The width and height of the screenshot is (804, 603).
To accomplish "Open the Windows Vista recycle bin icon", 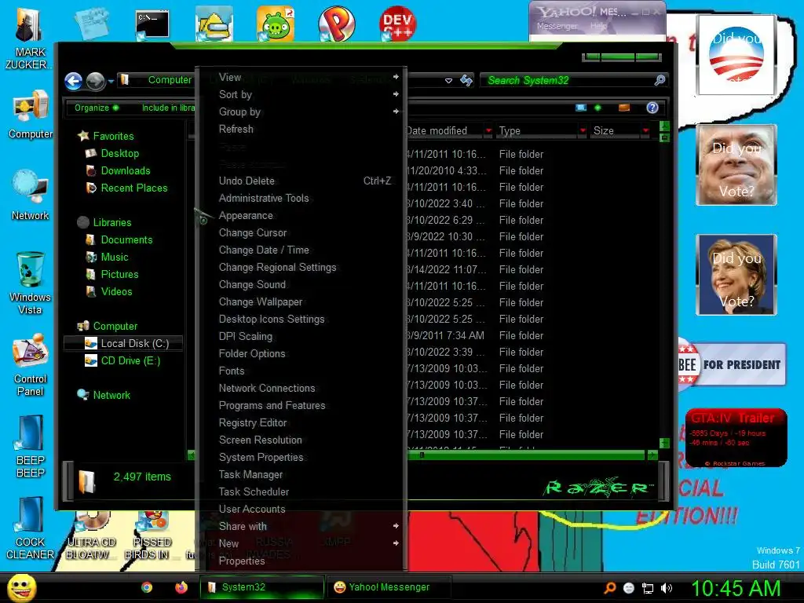I will click(31, 283).
